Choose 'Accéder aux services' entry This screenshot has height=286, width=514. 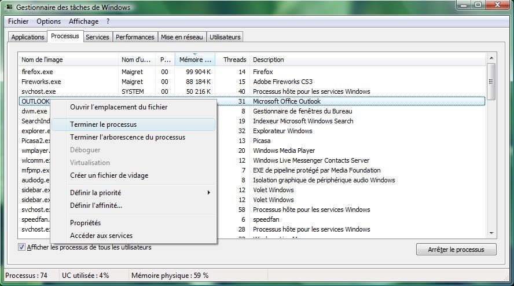134,236
